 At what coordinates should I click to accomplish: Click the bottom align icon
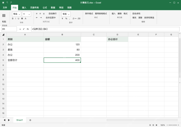tap(44, 14)
